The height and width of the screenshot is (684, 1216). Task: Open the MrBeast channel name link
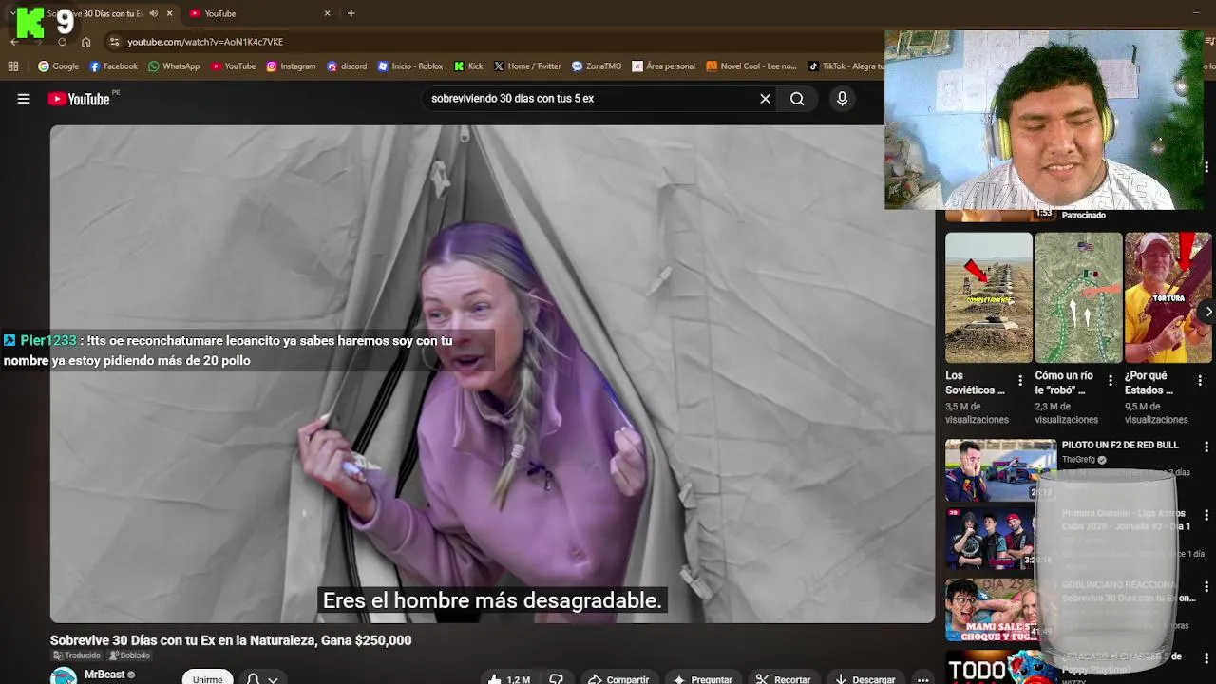[x=104, y=674]
